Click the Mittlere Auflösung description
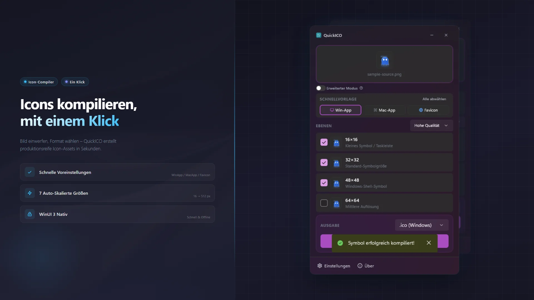 (x=362, y=207)
